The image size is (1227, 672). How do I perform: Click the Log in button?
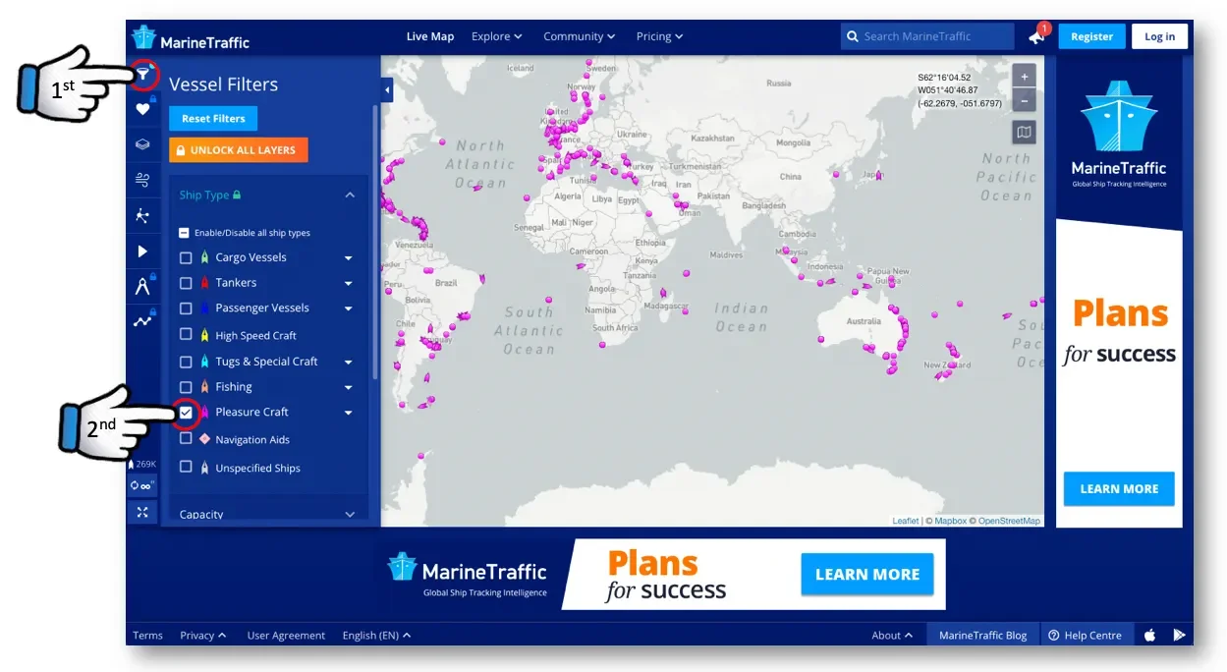pyautogui.click(x=1159, y=36)
